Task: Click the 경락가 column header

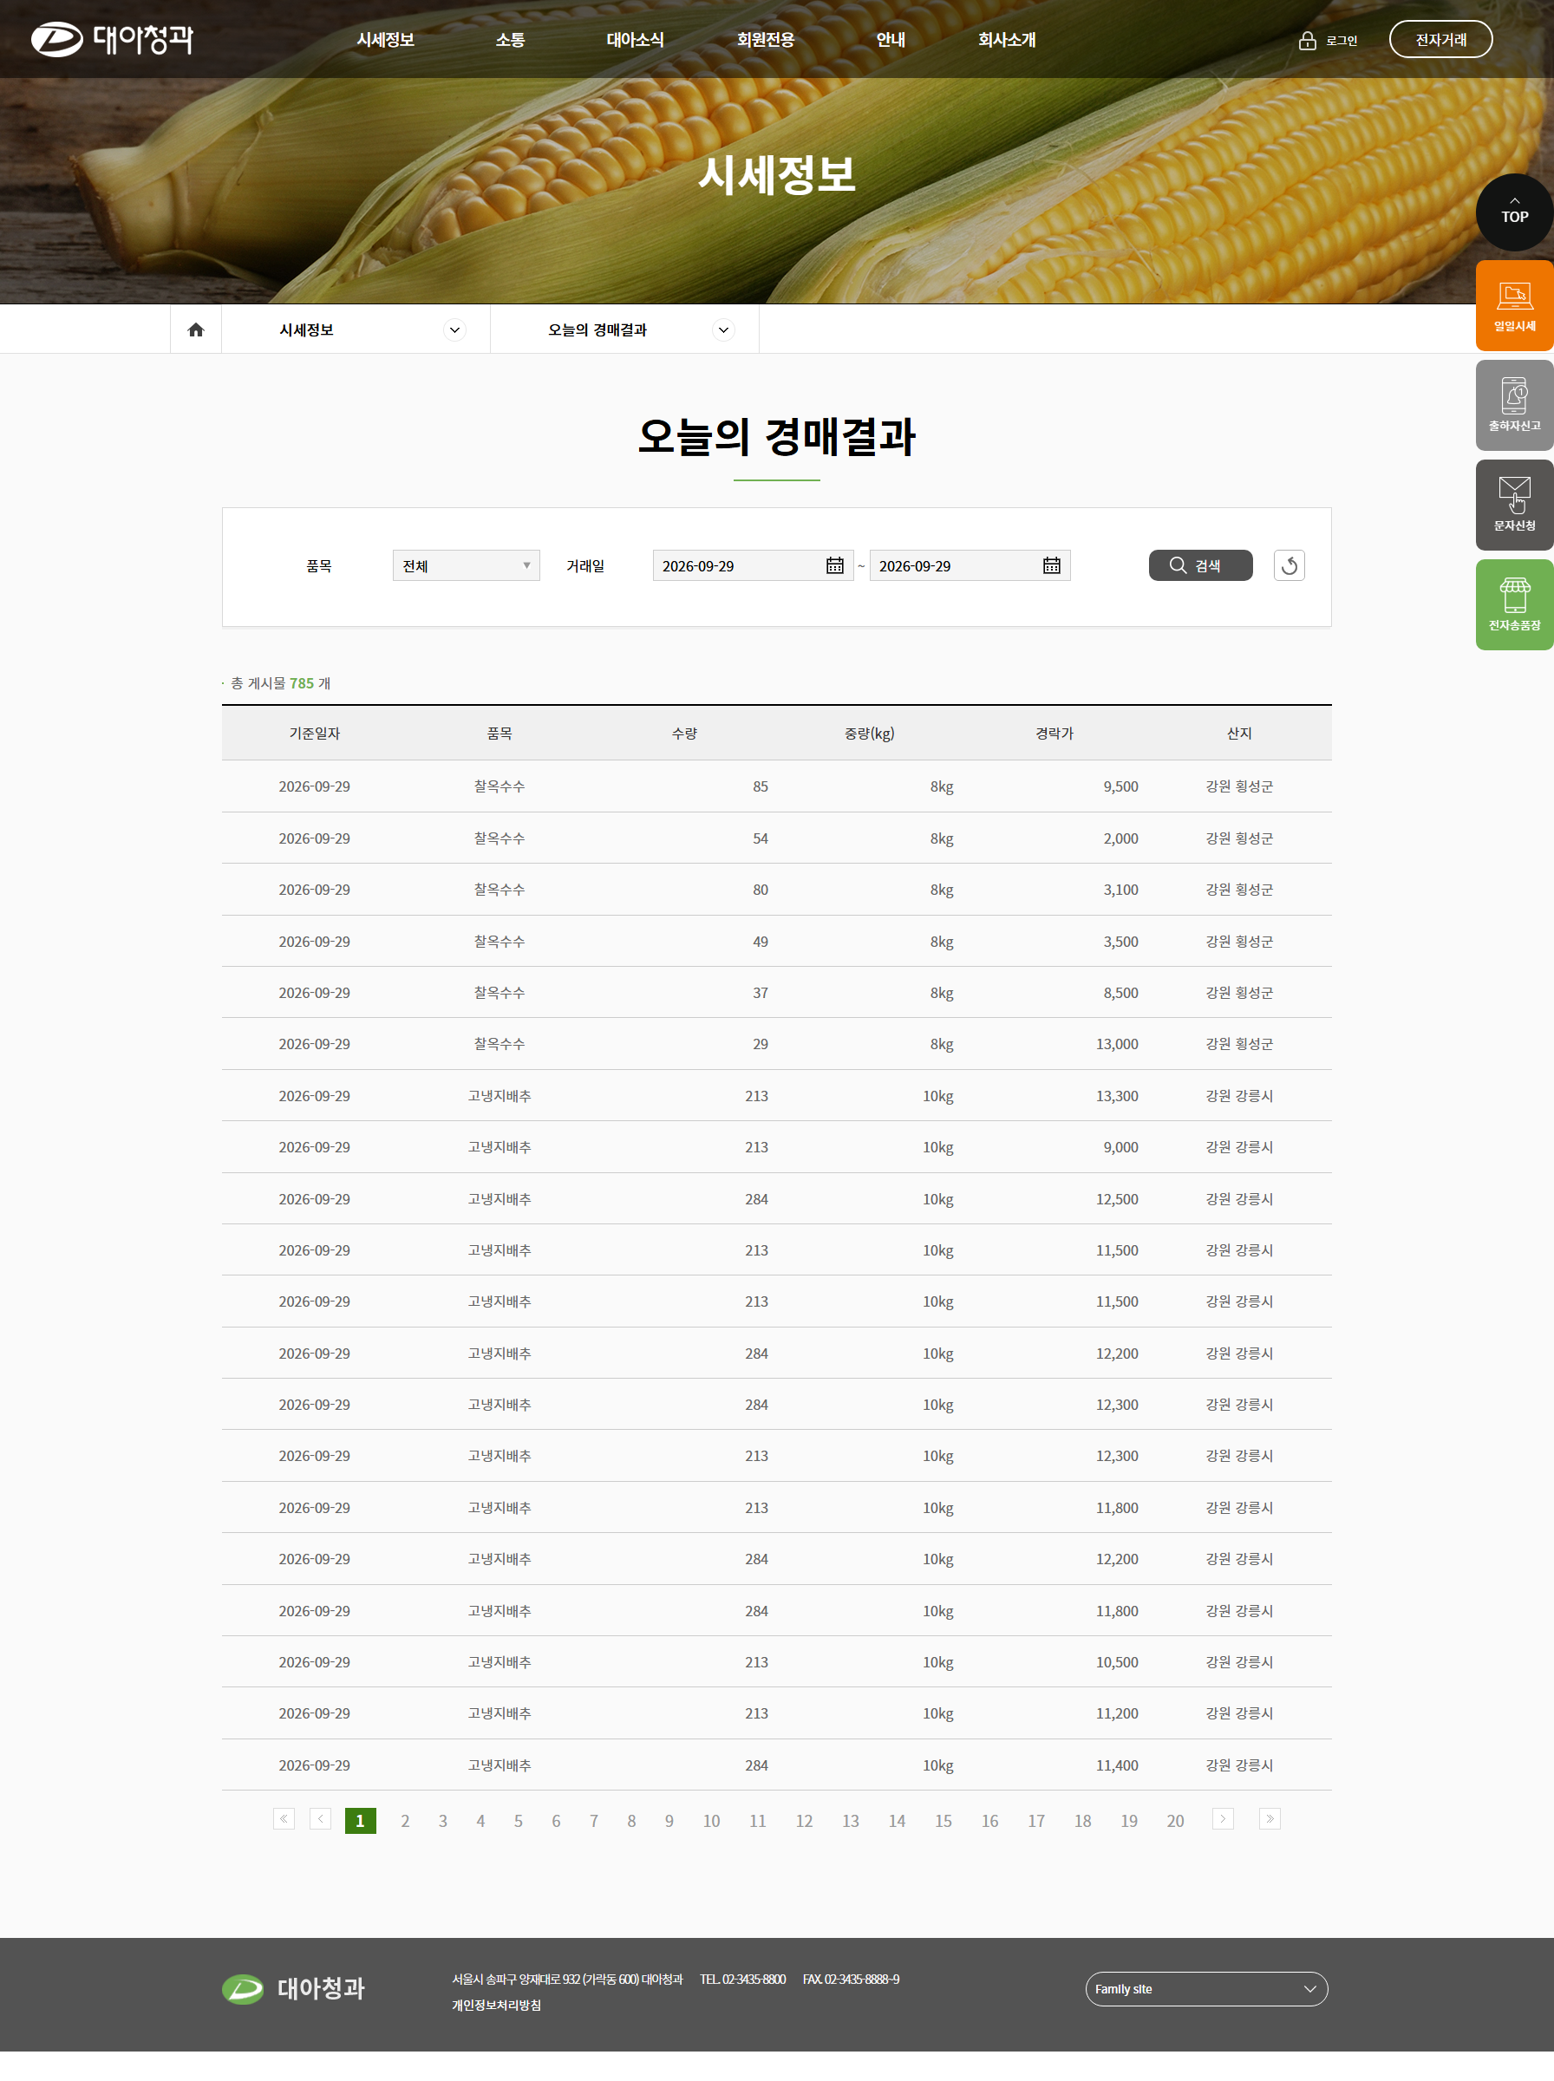Action: click(1054, 734)
